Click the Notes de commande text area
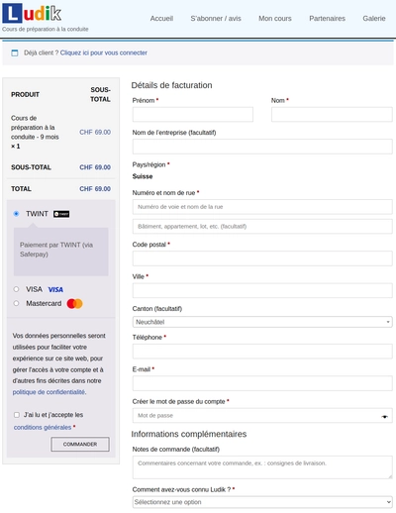The width and height of the screenshot is (396, 513). click(262, 467)
